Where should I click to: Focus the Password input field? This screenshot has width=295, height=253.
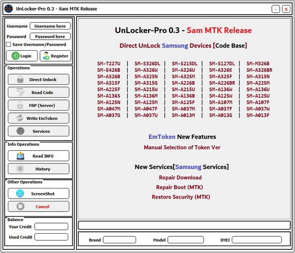click(50, 36)
